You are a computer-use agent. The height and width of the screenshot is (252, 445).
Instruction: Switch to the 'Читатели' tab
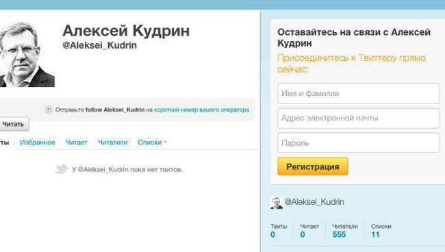tap(113, 142)
